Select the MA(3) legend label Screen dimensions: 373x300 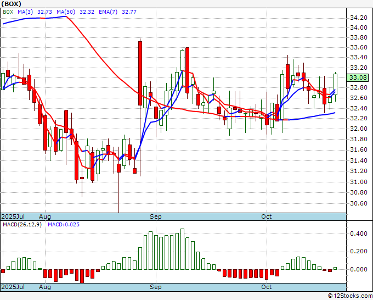click(25, 12)
